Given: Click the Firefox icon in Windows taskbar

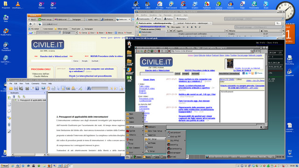Looking at the screenshot, I should [x=49, y=166].
